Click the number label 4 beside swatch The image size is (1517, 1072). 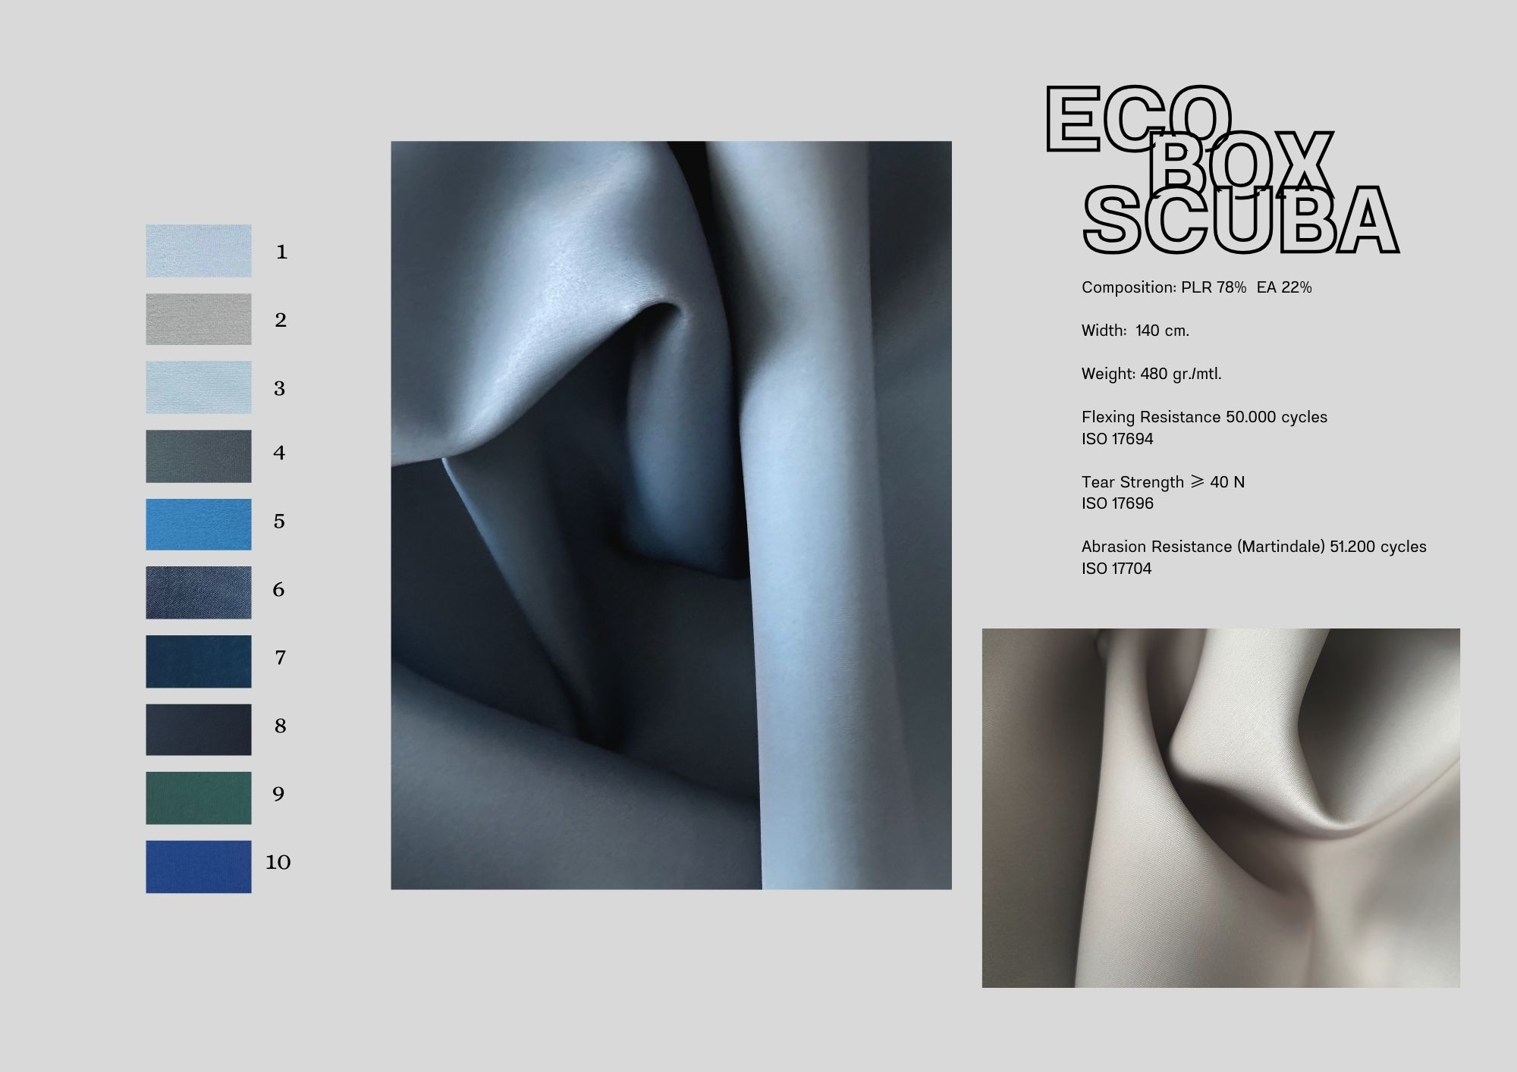(279, 453)
